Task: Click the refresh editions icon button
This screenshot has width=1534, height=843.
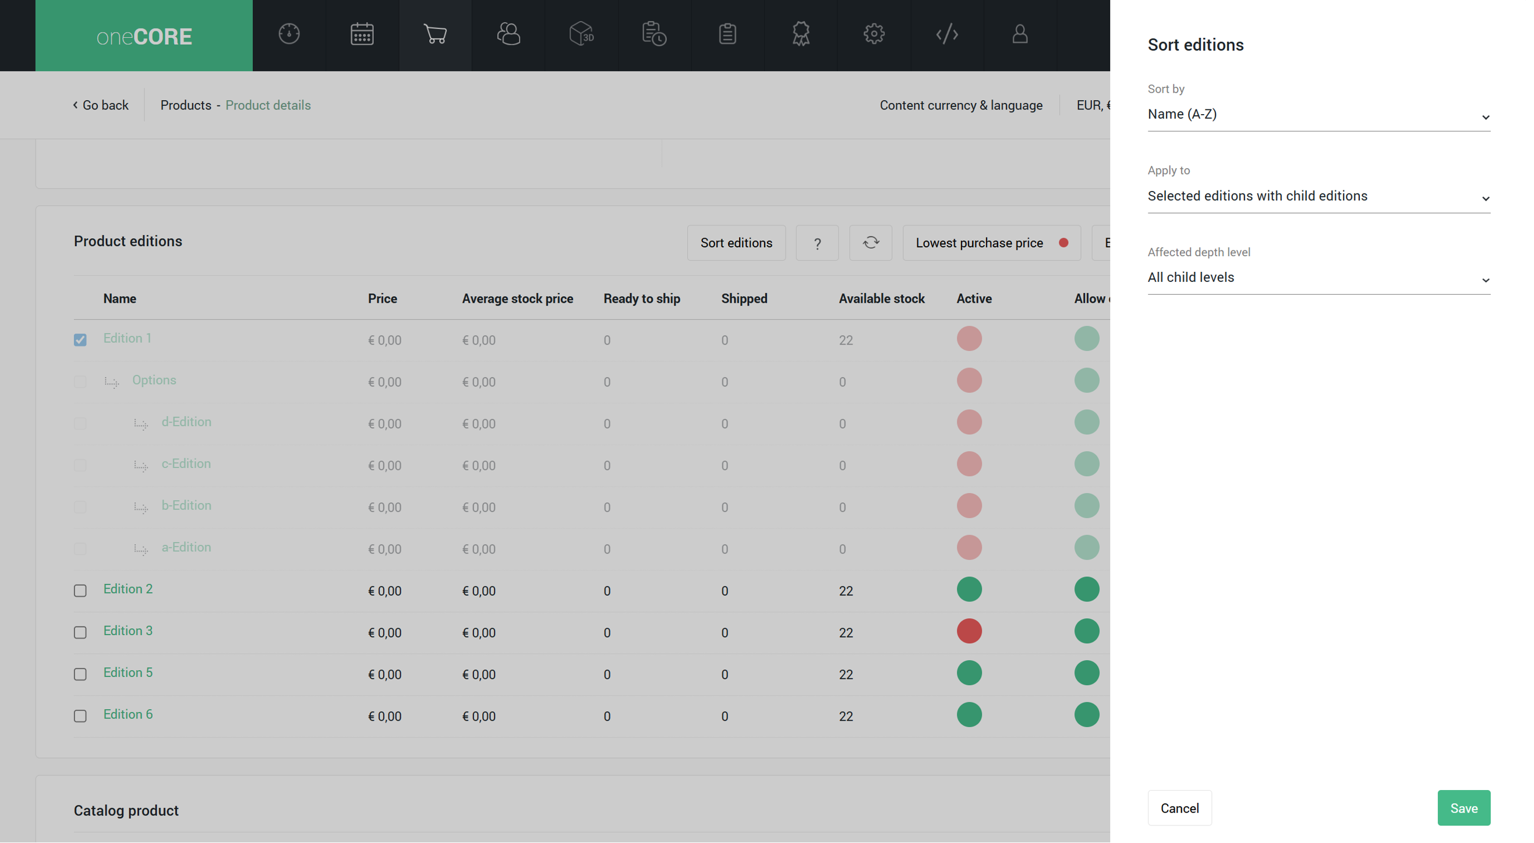Action: coord(871,243)
